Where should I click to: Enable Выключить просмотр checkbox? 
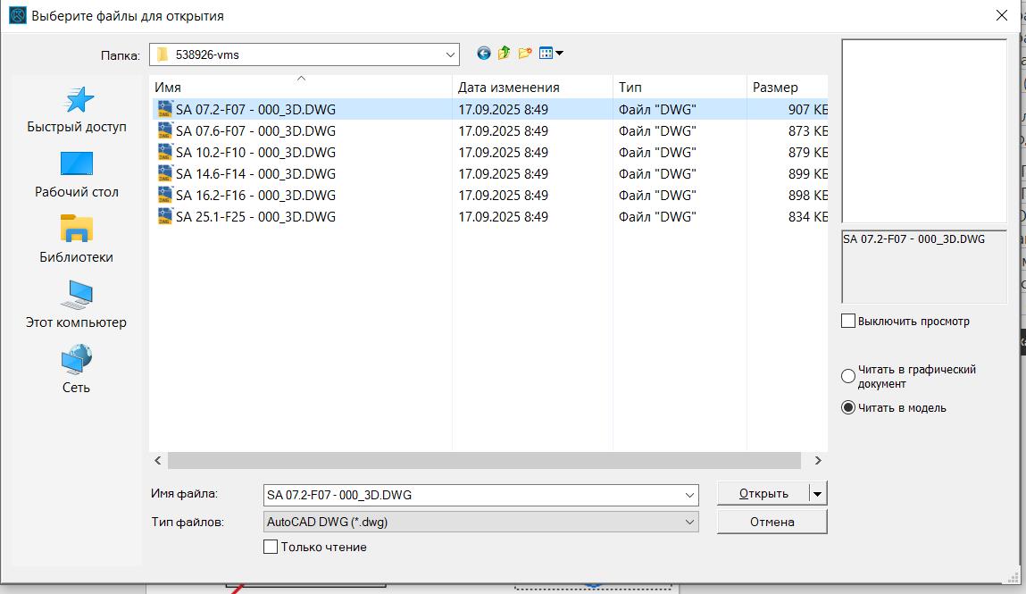[848, 322]
